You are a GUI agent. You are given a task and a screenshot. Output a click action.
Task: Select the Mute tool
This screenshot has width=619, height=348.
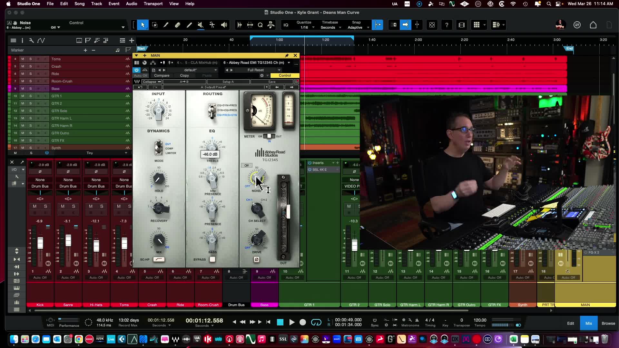(x=201, y=25)
